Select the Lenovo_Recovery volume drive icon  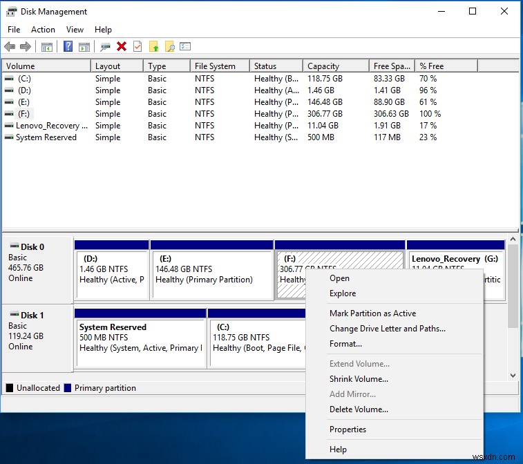pyautogui.click(x=10, y=126)
